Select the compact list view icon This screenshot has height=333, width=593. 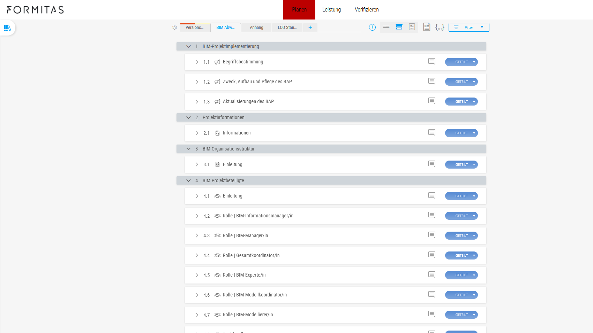(x=386, y=27)
